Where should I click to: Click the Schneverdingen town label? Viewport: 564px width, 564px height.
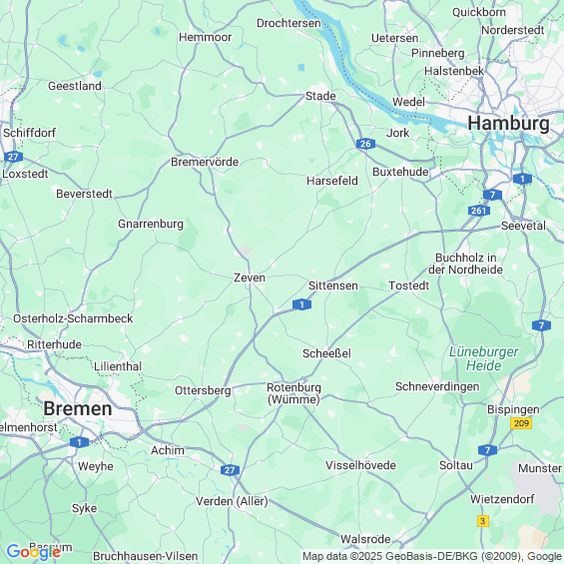click(x=437, y=386)
